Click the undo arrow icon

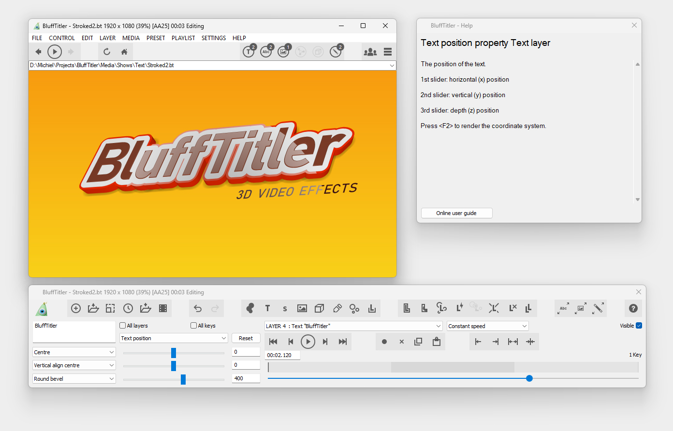[x=198, y=308]
